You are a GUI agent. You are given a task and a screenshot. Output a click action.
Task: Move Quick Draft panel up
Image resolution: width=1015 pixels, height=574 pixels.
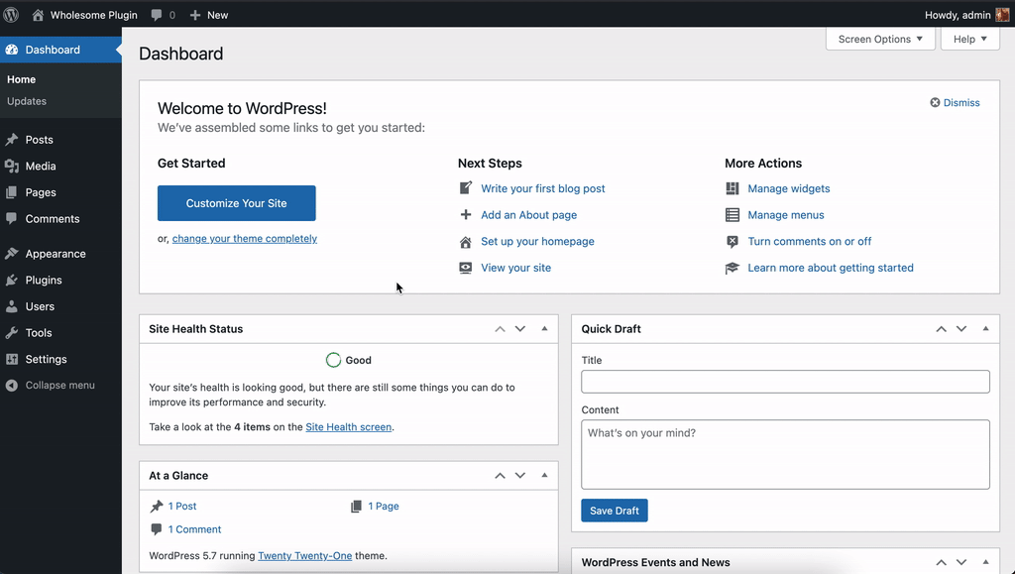click(942, 329)
